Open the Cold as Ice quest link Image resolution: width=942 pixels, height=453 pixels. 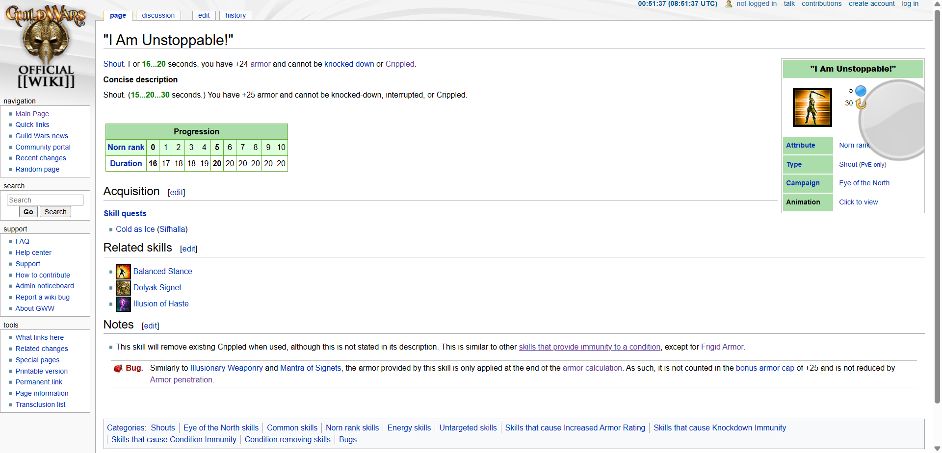135,229
